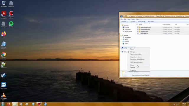Uncheck the macromedia.com folder checkbox
Image resolution: width=189 pixels, height=106 pixels.
pos(138,29)
